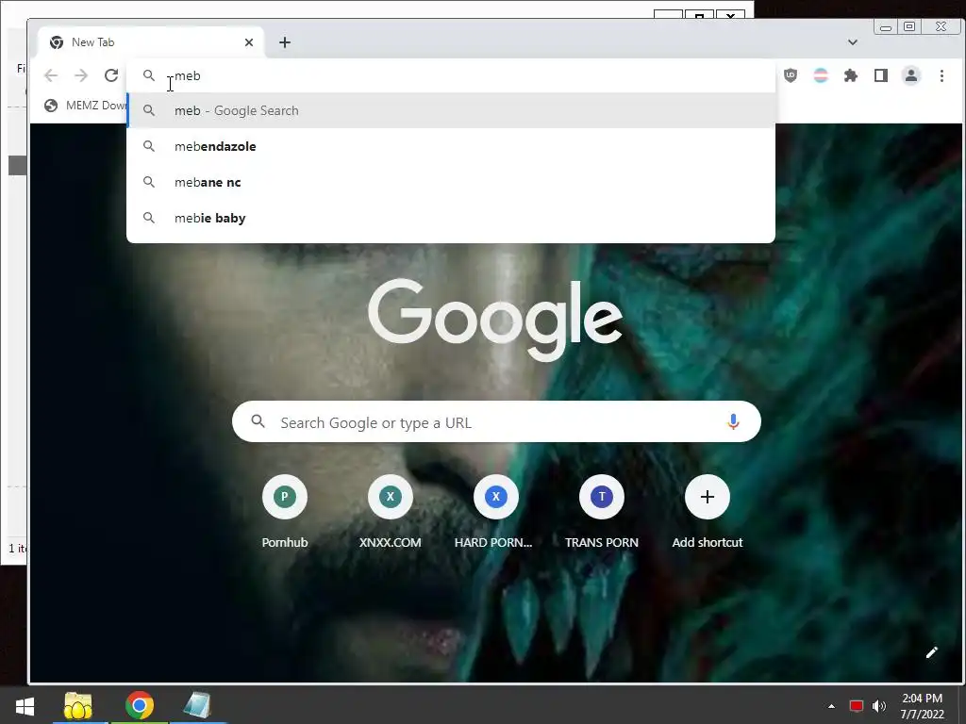
Task: Select the 'meb - Google Search' suggestion
Action: tap(451, 111)
